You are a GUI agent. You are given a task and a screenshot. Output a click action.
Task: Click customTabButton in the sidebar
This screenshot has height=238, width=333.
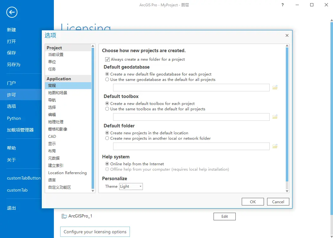point(24,178)
